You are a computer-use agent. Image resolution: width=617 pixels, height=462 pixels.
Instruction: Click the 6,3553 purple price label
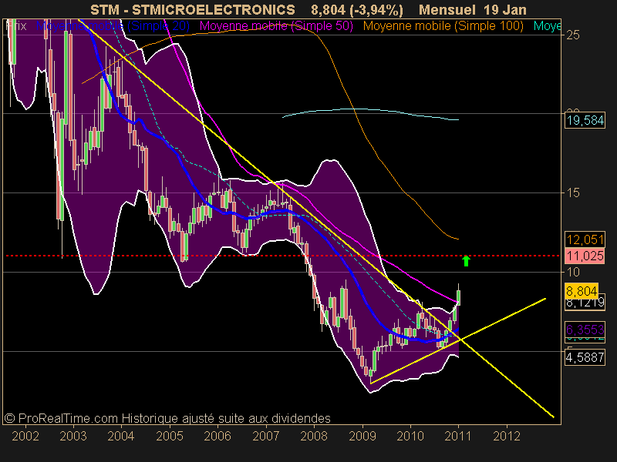(585, 330)
